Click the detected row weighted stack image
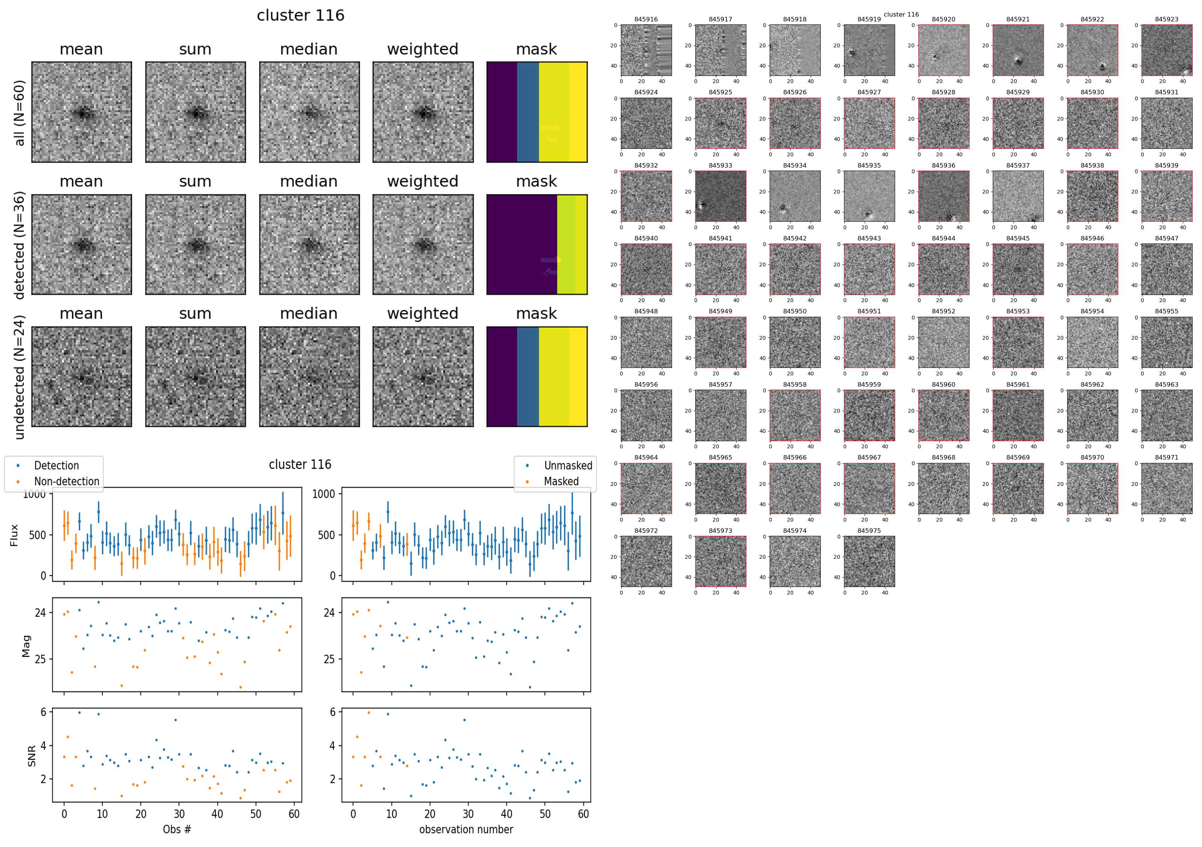Viewport: 1202px width, 847px height. click(x=423, y=245)
